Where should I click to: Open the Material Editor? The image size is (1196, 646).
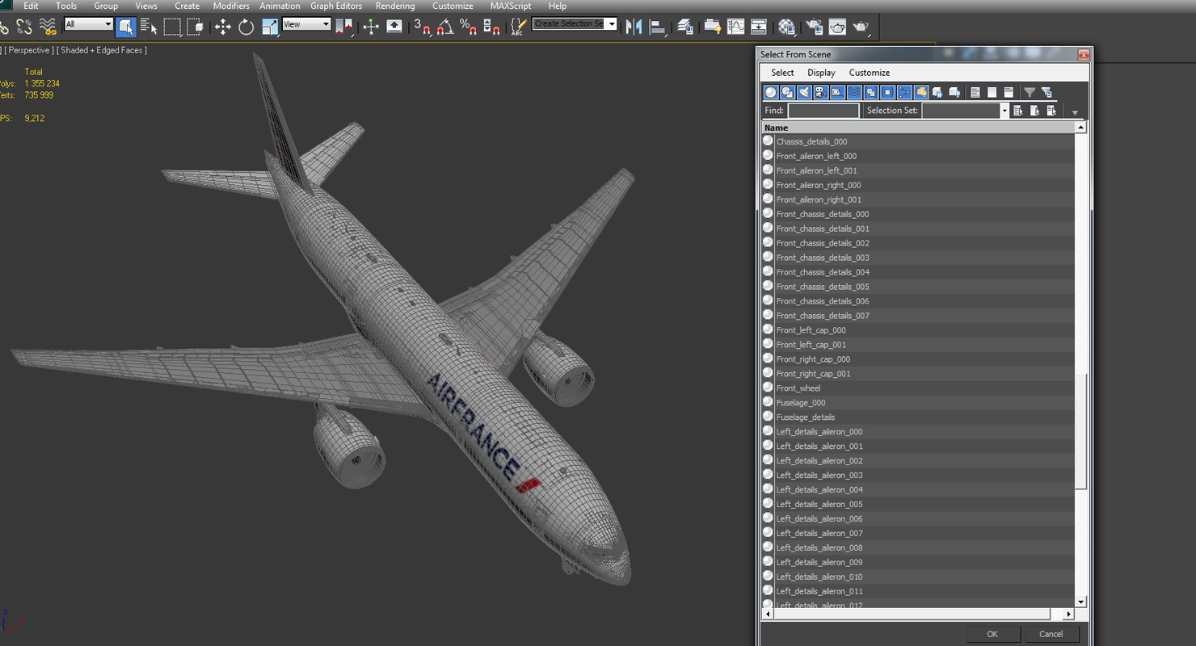[x=786, y=27]
